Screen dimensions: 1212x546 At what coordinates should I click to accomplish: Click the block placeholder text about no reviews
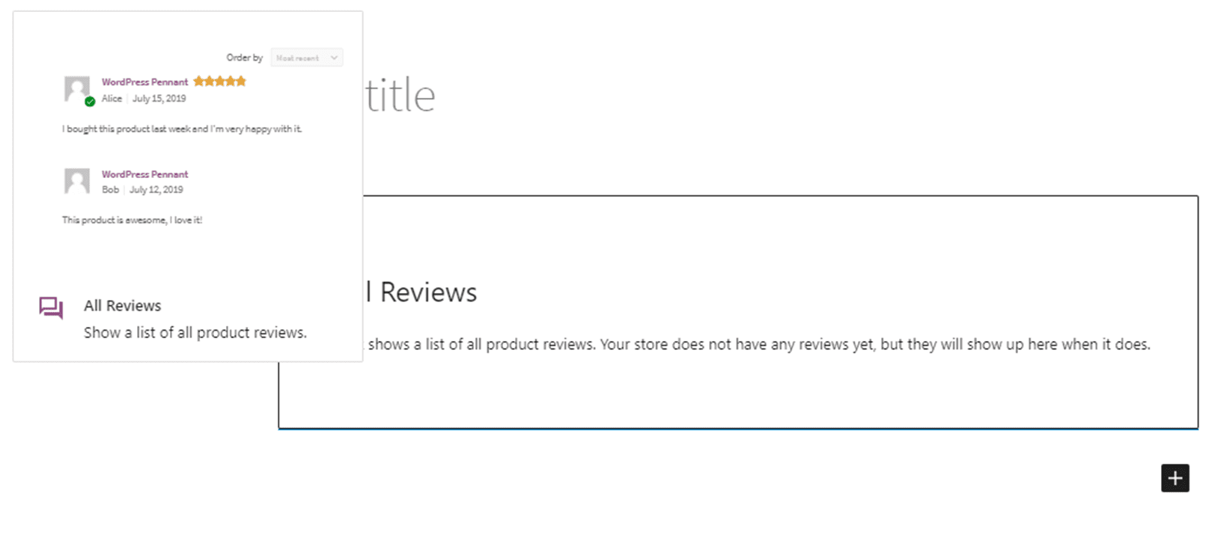(758, 345)
